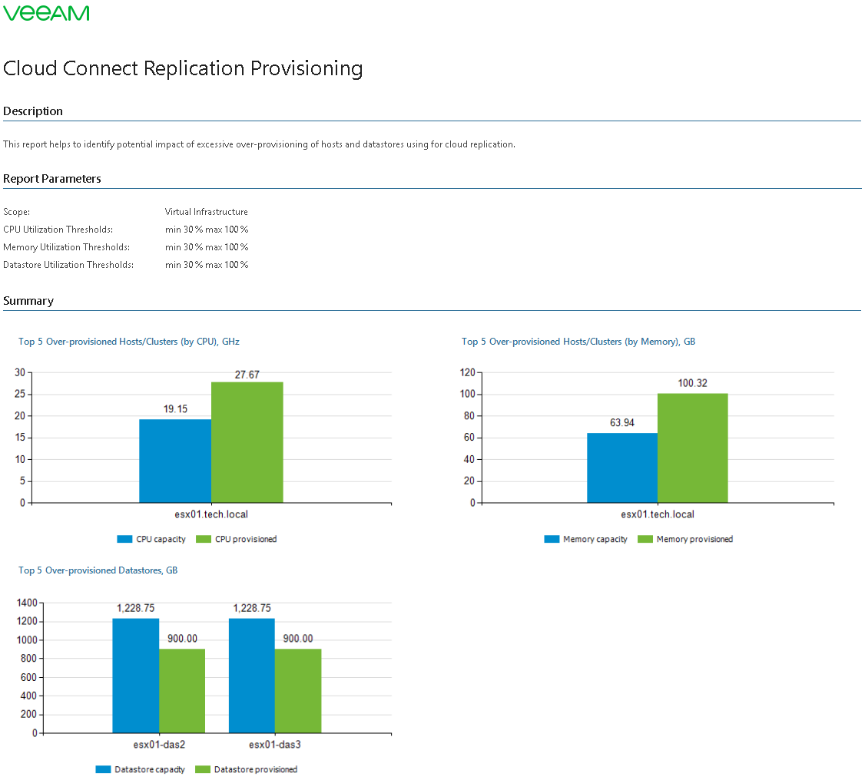This screenshot has width=865, height=780.
Task: Click the 1,228.75 label above esx01-das2
Action: click(x=136, y=608)
